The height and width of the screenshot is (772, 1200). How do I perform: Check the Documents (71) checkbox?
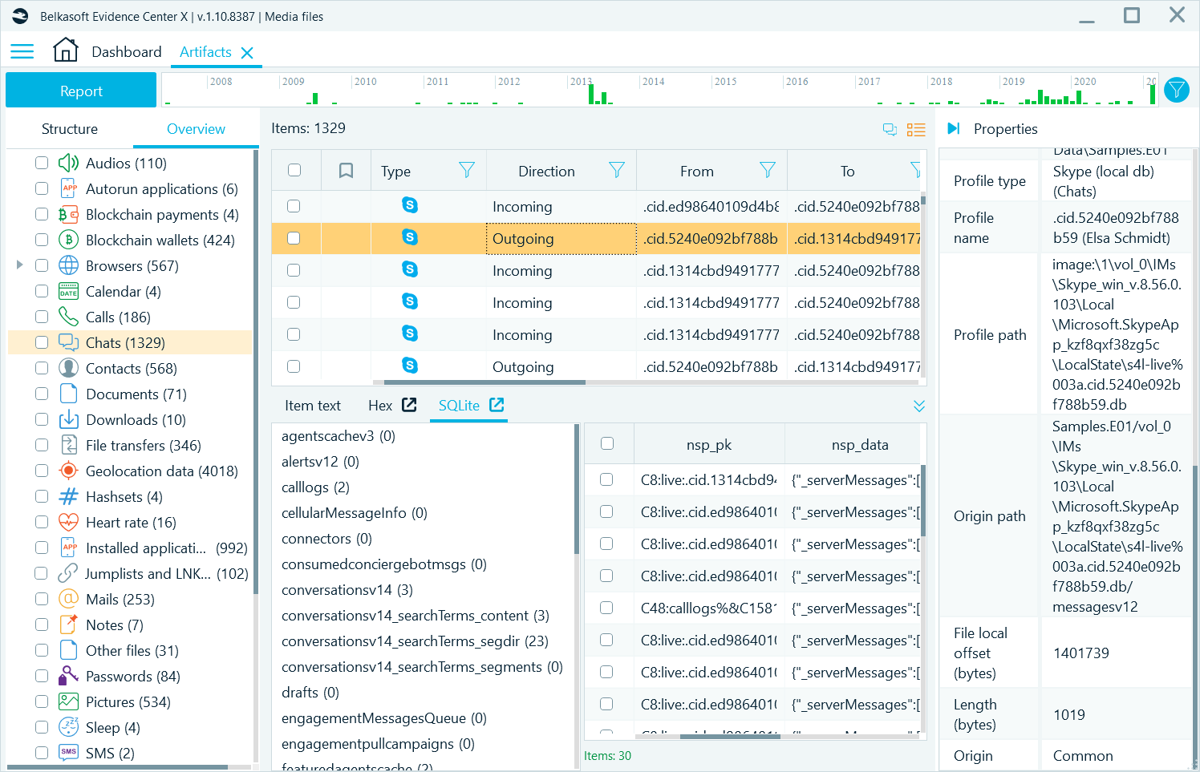(42, 394)
